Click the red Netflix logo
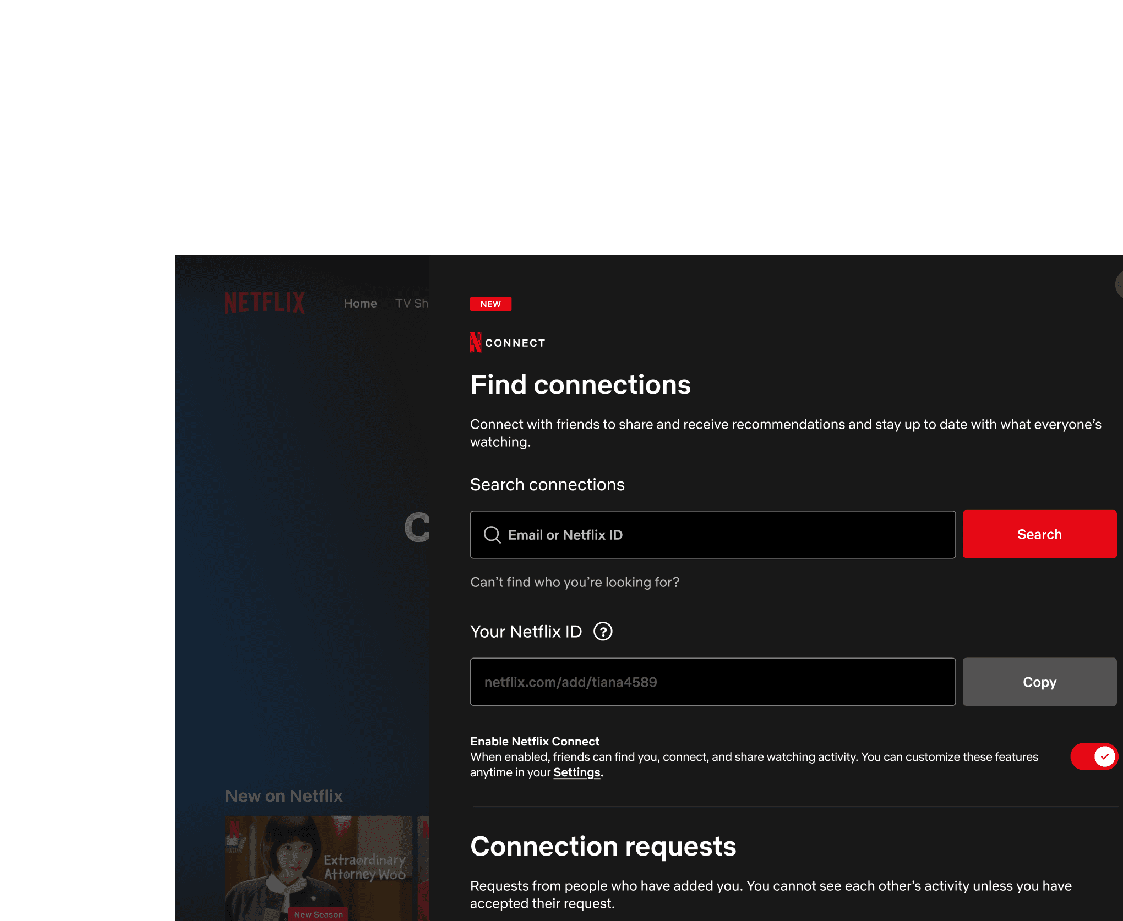The image size is (1123, 921). tap(264, 303)
